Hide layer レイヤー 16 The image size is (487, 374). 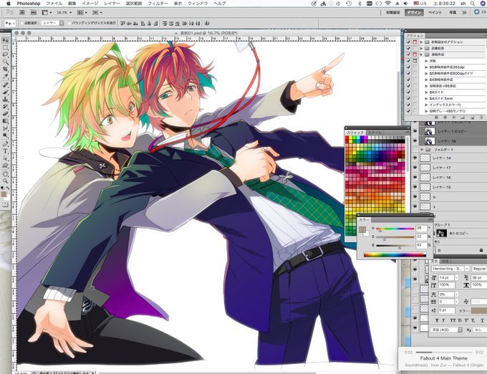[x=415, y=178]
